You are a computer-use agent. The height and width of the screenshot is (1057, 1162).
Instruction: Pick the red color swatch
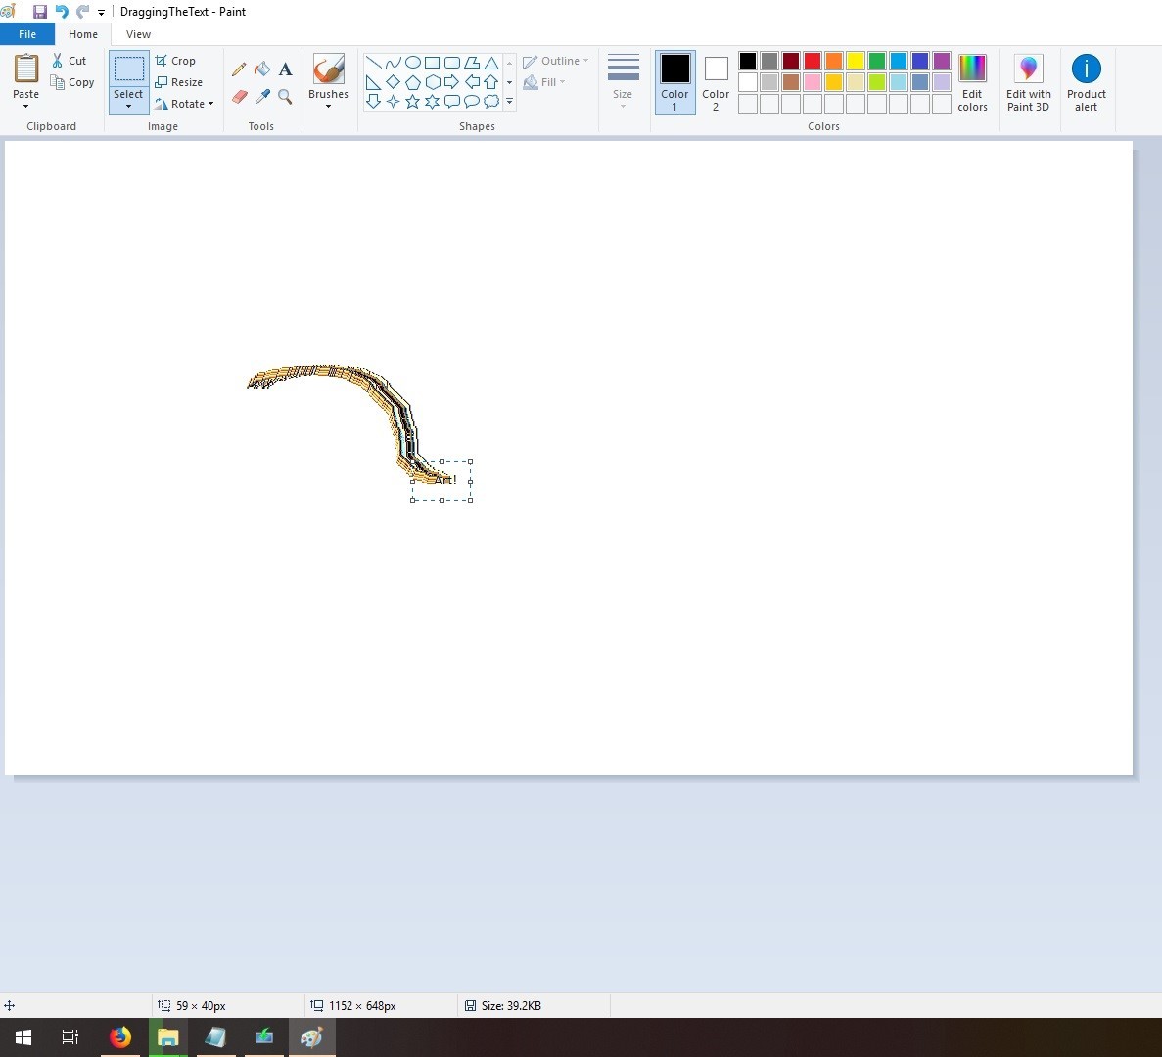(x=813, y=61)
